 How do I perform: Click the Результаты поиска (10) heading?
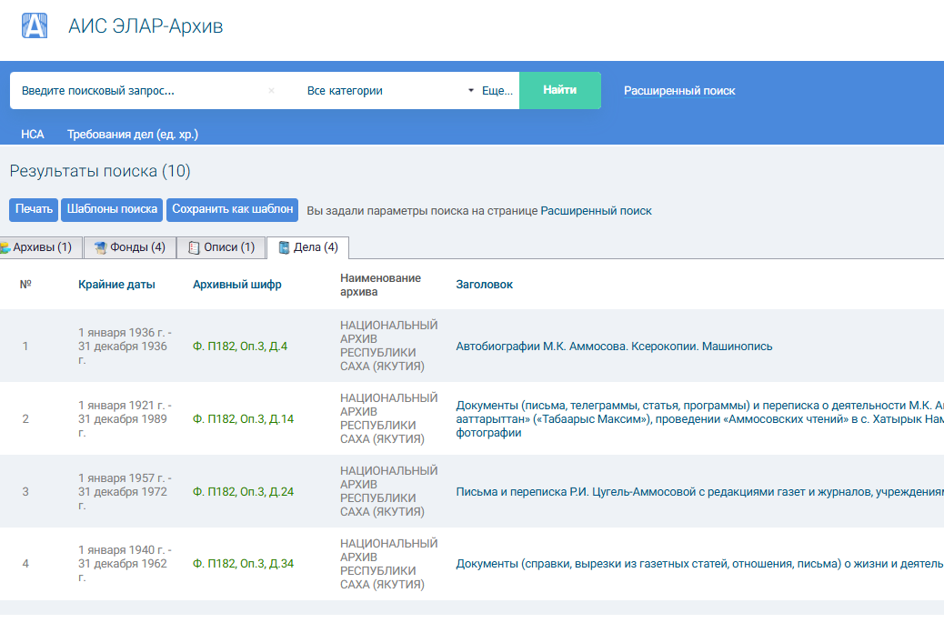100,172
